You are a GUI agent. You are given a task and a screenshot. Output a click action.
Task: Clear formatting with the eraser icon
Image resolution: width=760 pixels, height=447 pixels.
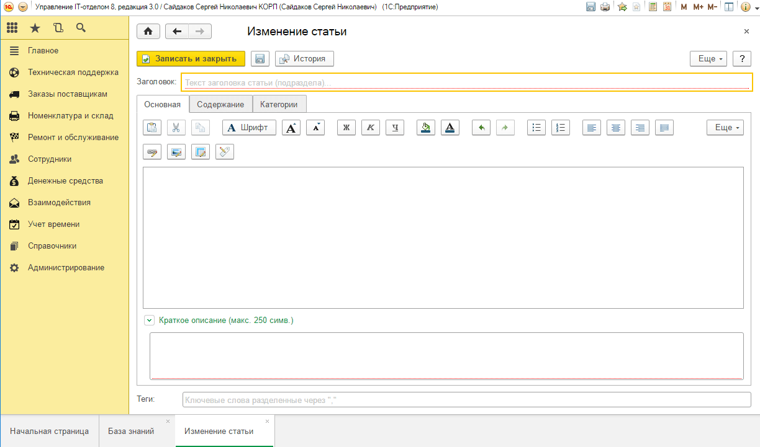click(225, 152)
